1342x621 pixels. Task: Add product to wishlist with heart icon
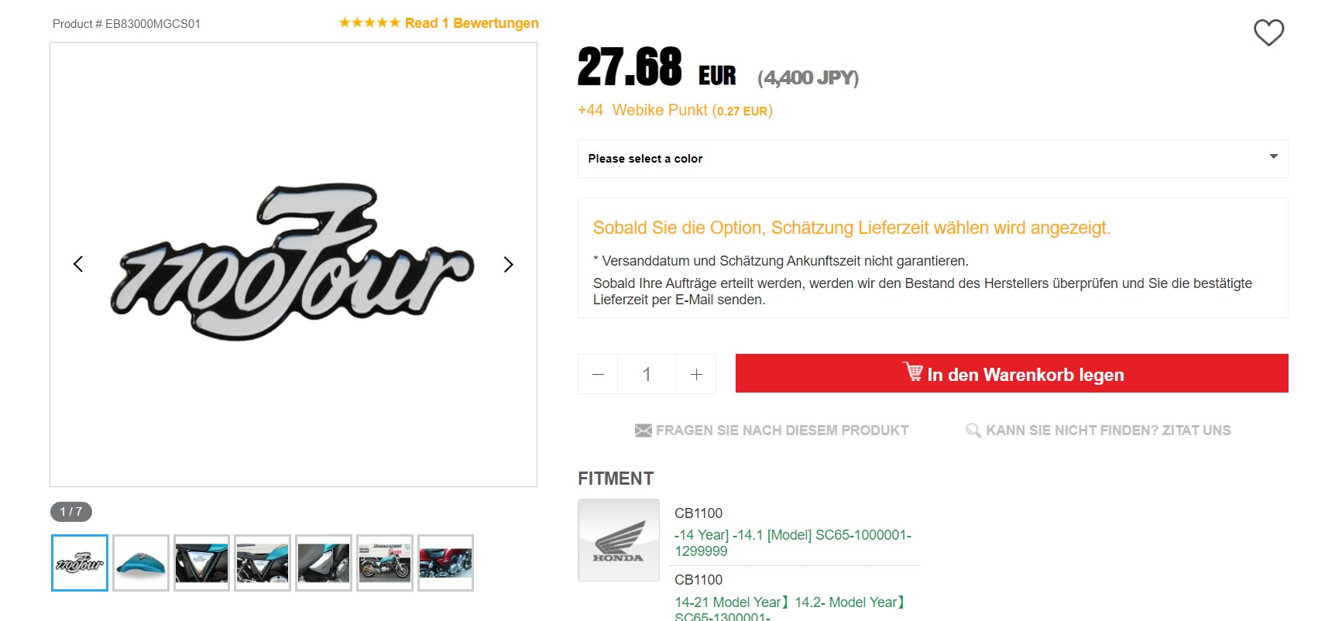(1268, 33)
